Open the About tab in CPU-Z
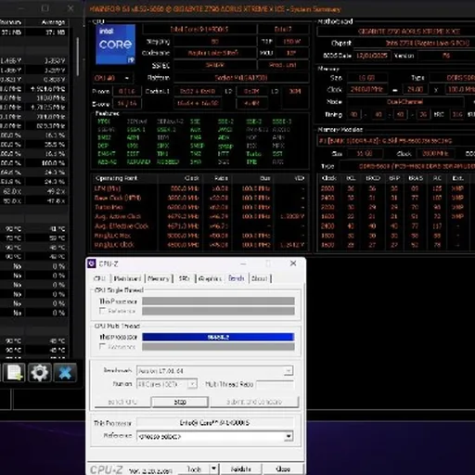The height and width of the screenshot is (475, 475). pos(259,278)
